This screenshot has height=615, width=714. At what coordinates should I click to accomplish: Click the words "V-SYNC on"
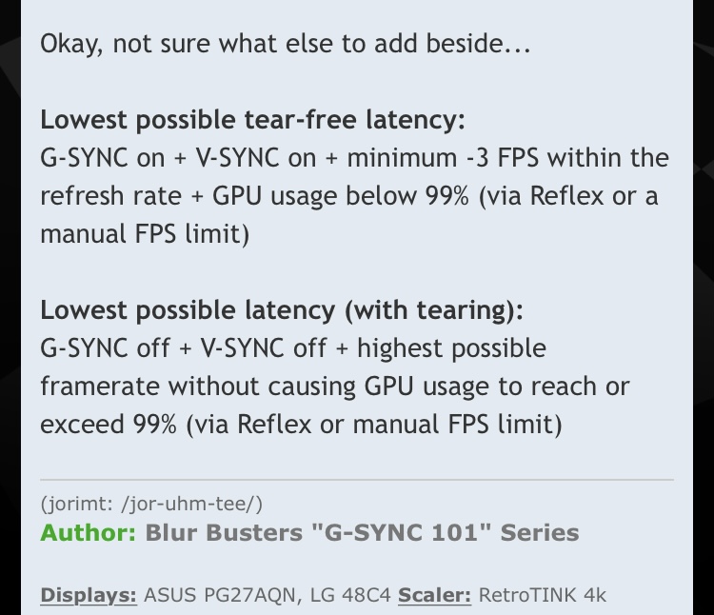(x=256, y=158)
